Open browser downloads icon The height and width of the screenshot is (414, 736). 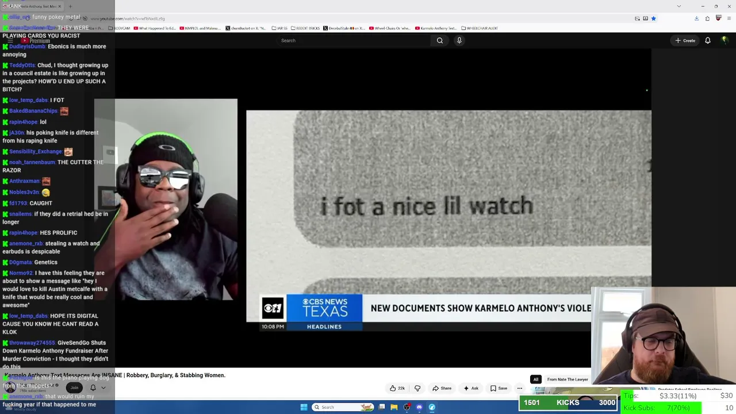[x=696, y=18]
